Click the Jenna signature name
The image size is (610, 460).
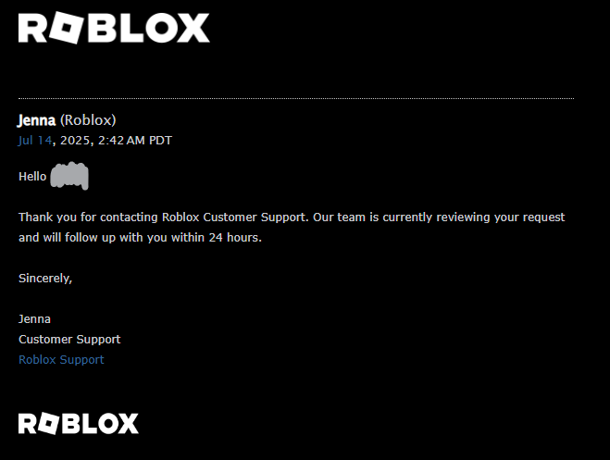[34, 319]
